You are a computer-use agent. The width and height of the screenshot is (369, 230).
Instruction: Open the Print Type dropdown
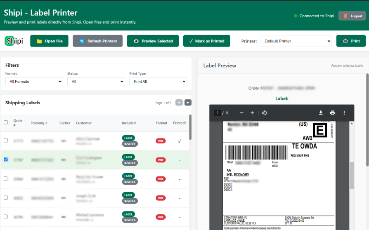click(x=158, y=82)
